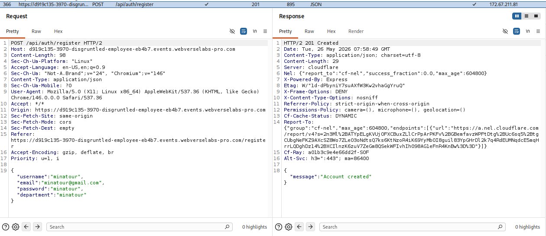Screen dimensions: 546x236
Task: Toggle hidden characters icon in Response panel
Action: [x=505, y=31]
